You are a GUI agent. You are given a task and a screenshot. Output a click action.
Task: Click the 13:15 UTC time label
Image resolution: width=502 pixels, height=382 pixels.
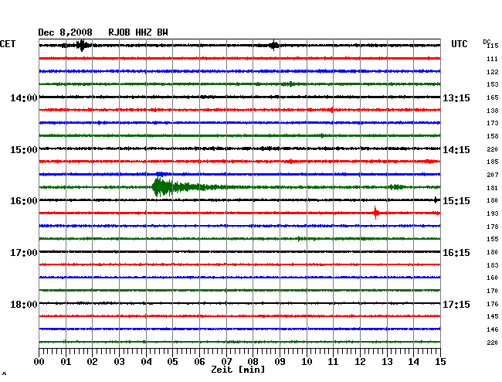coord(456,97)
